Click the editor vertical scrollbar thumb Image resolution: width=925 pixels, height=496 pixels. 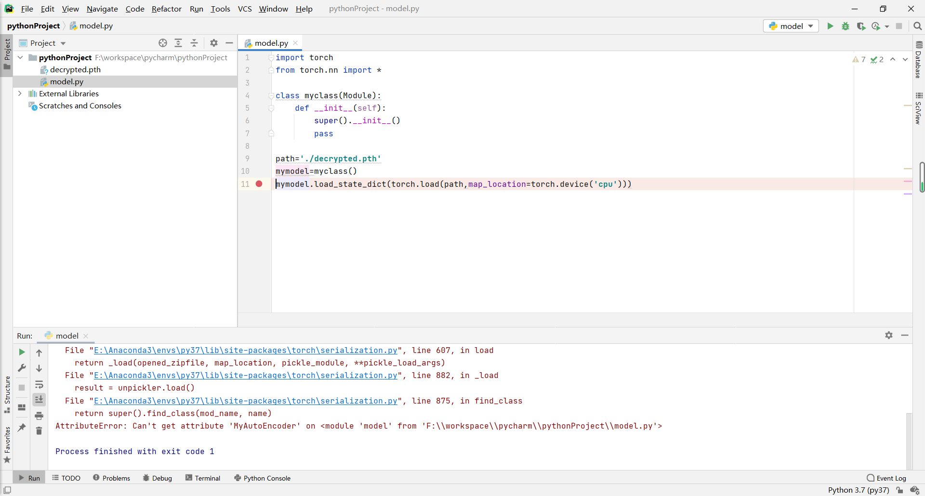[922, 177]
